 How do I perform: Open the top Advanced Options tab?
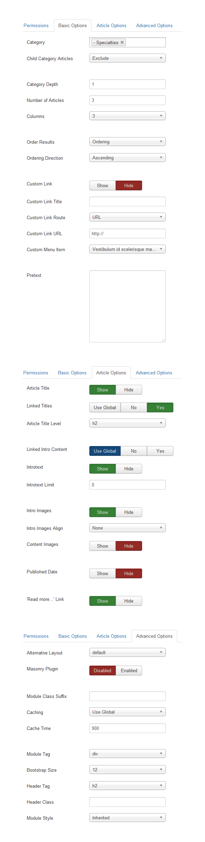pyautogui.click(x=154, y=25)
